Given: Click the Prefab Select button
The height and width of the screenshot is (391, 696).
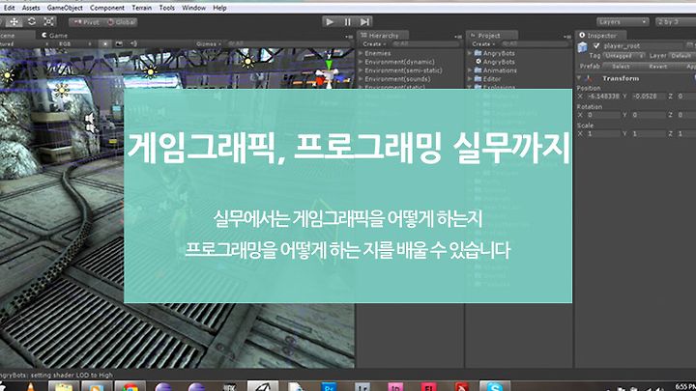Looking at the screenshot, I should tap(621, 67).
